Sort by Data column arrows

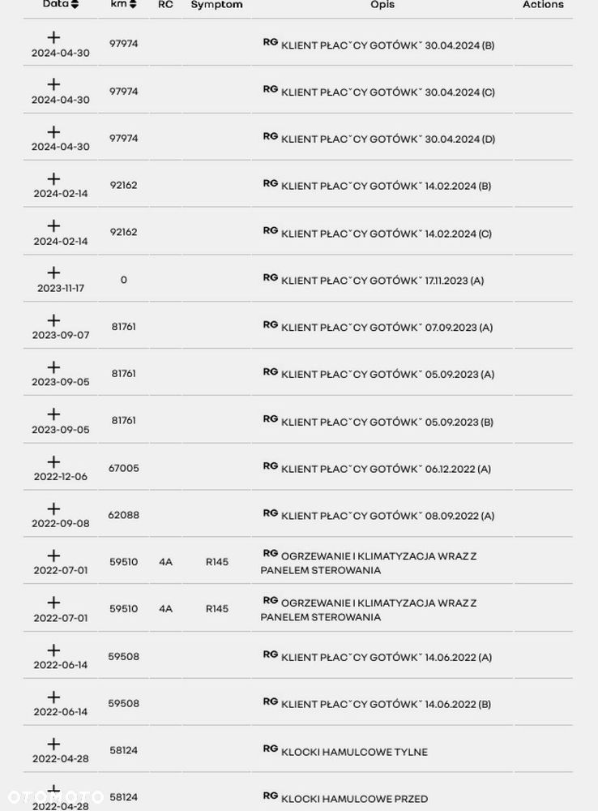click(75, 4)
